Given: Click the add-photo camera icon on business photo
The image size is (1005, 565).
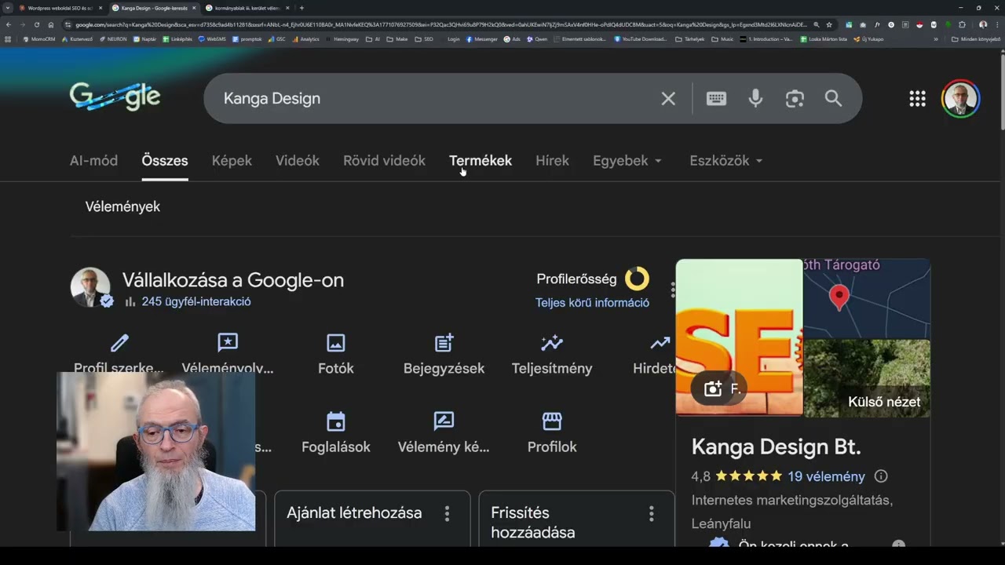Looking at the screenshot, I should 713,388.
